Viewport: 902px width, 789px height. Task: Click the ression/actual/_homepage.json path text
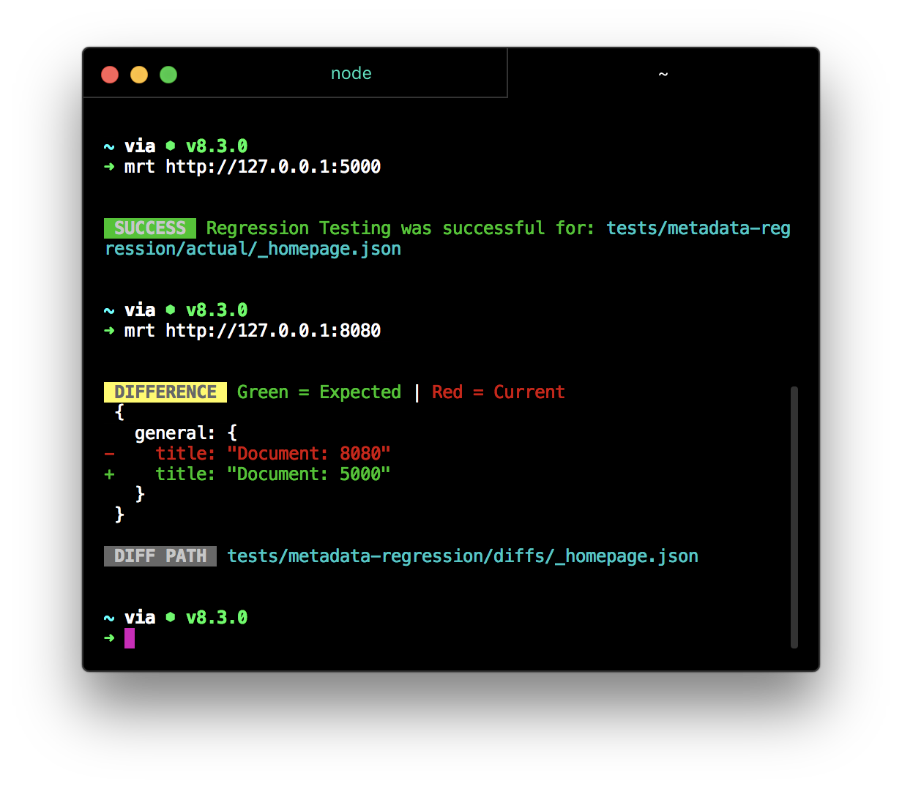pyautogui.click(x=253, y=249)
